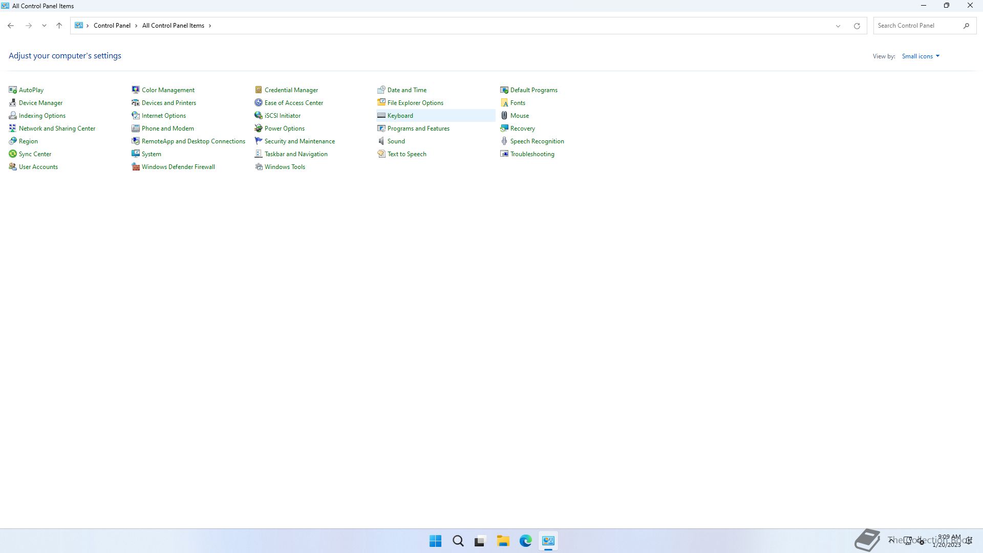
Task: Expand the recent locations arrow
Action: 44,26
